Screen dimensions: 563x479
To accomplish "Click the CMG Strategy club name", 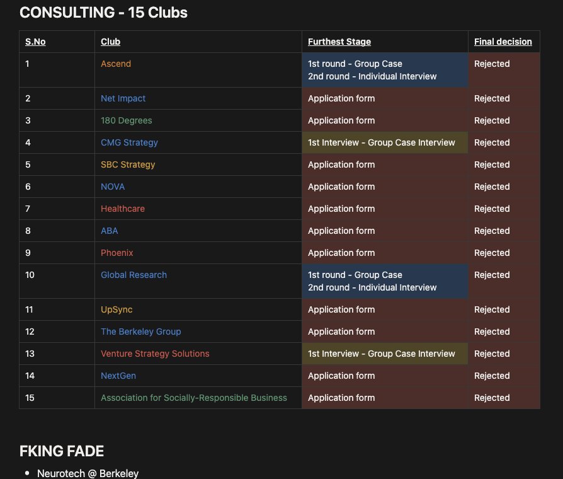I will tap(129, 142).
